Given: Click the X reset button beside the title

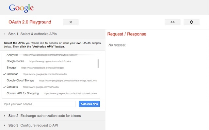Looking at the screenshot, I should coord(71,22).
